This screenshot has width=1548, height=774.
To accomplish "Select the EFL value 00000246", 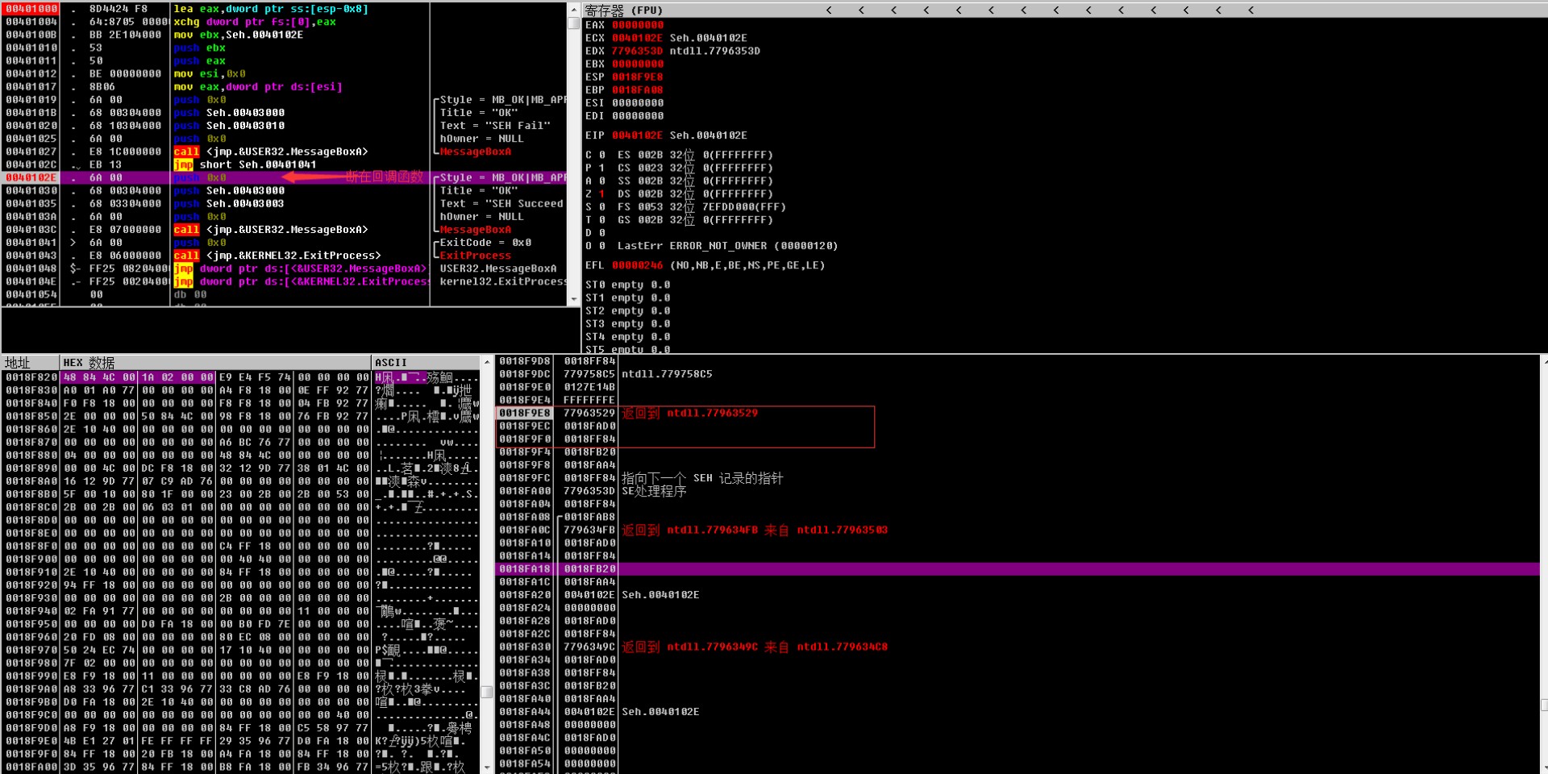I will (638, 265).
